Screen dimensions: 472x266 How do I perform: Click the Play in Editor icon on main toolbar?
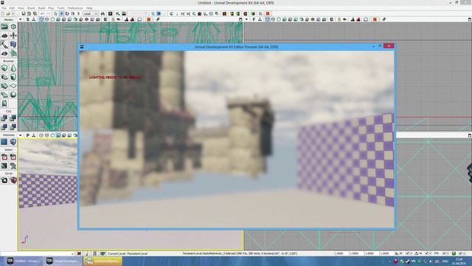[268, 13]
